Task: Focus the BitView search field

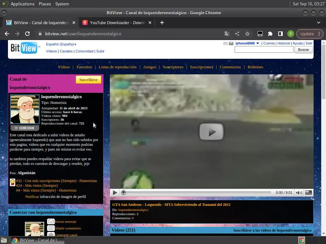Action: [264, 50]
